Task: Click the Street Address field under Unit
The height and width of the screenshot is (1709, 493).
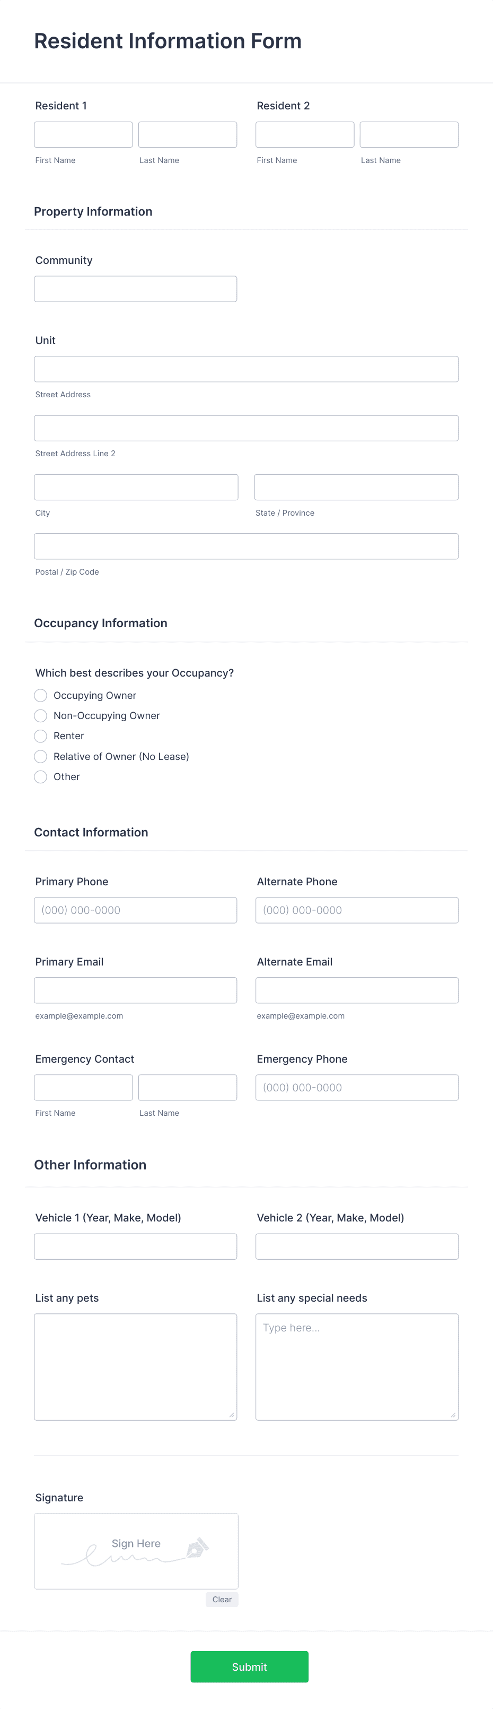Action: (246, 369)
